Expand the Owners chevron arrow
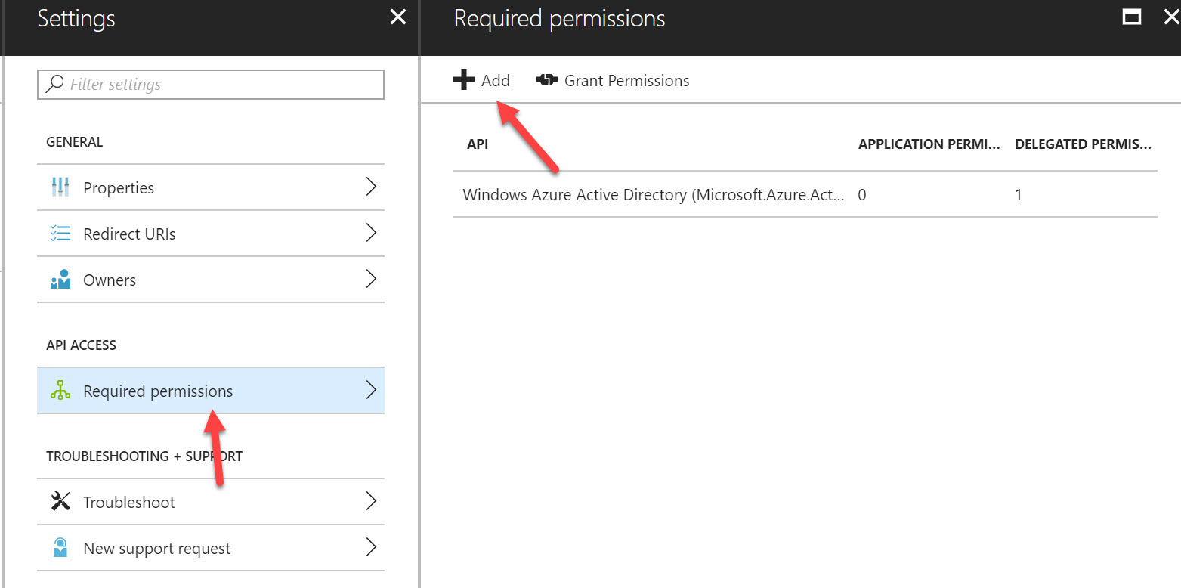 pyautogui.click(x=371, y=280)
